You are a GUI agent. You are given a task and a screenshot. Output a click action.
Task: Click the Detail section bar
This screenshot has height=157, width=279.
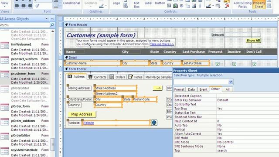coord(170,58)
